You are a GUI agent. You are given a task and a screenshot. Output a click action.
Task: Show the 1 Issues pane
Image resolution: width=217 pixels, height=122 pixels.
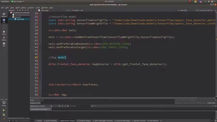tap(39, 121)
